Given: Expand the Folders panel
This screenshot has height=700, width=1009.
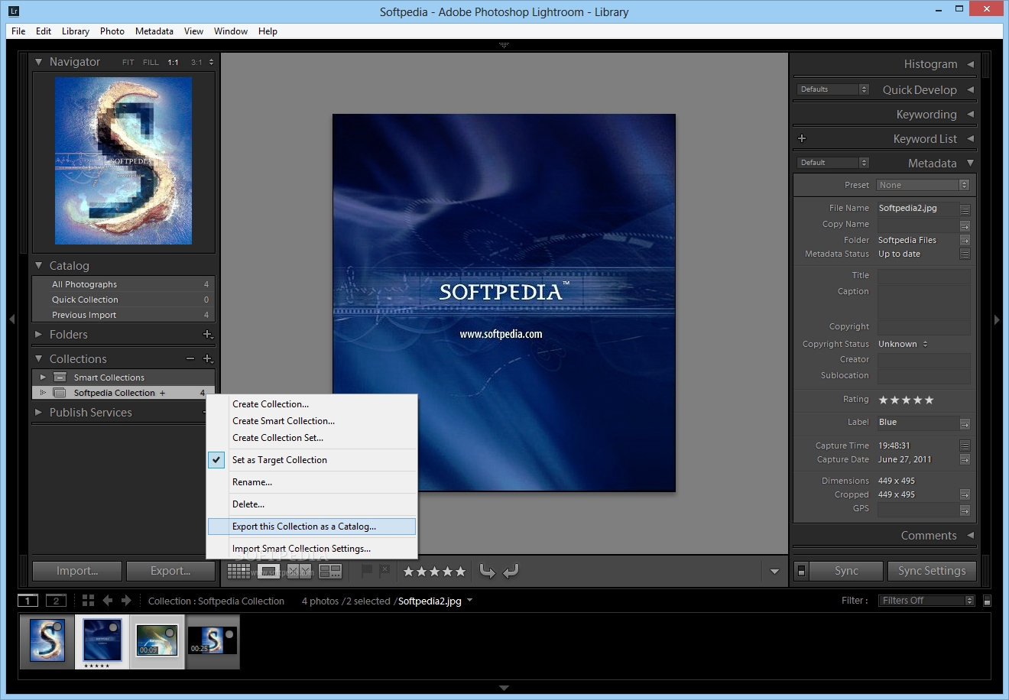Looking at the screenshot, I should (x=38, y=334).
